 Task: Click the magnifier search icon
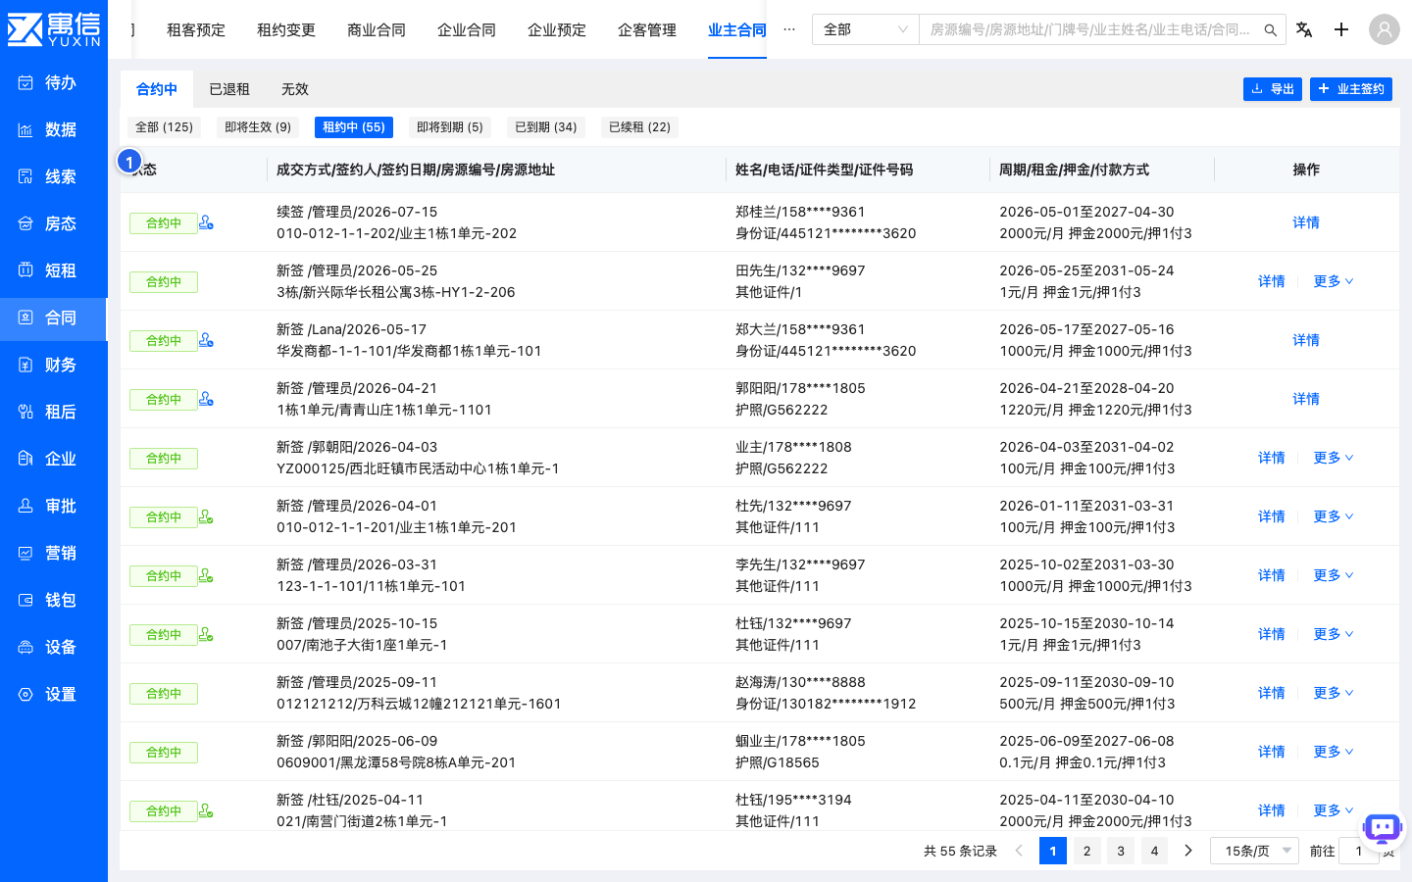[x=1270, y=30]
